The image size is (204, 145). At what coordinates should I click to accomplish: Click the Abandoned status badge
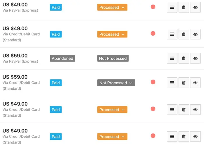pos(62,58)
